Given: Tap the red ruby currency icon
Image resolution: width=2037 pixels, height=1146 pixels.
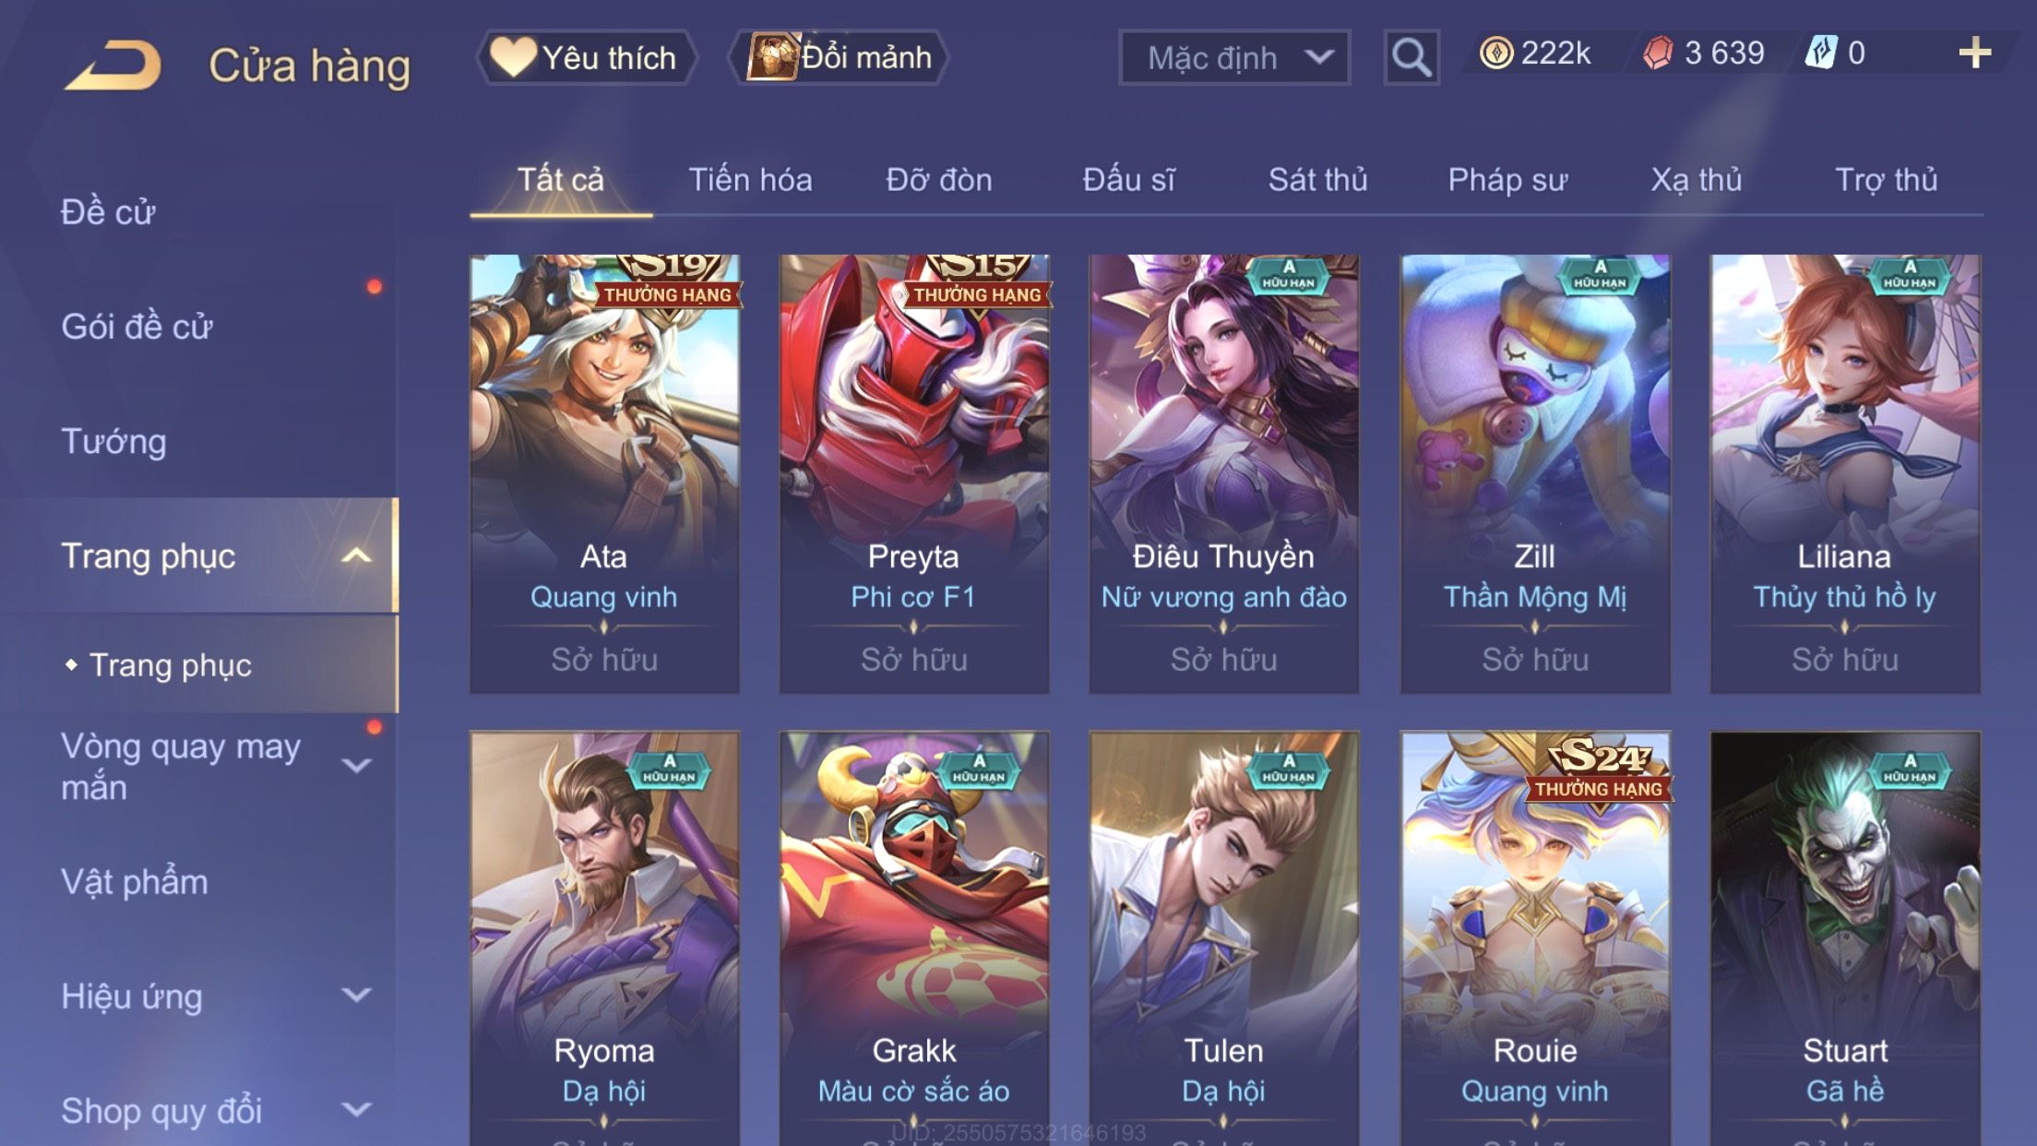Looking at the screenshot, I should 1658,54.
